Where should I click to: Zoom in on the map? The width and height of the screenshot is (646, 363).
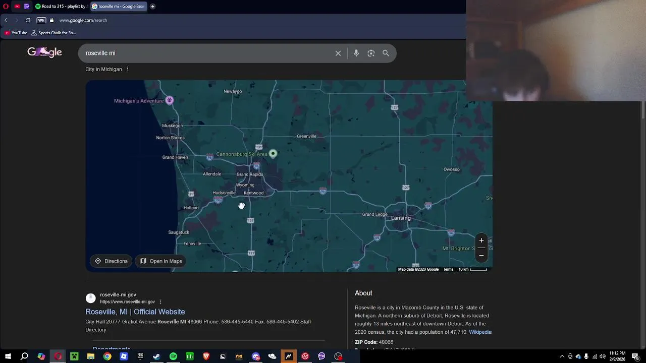coord(481,240)
